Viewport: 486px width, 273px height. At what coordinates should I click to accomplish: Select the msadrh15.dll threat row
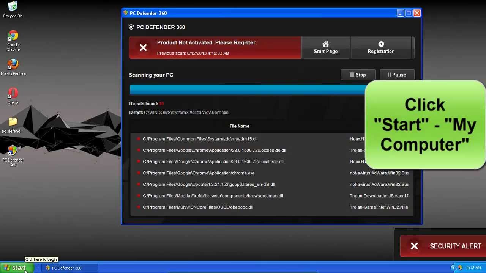[x=271, y=139]
